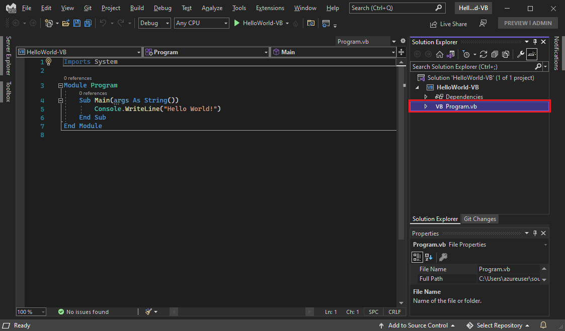Run Code Cleanup via the broom icon
Image resolution: width=565 pixels, height=331 pixels.
point(147,311)
